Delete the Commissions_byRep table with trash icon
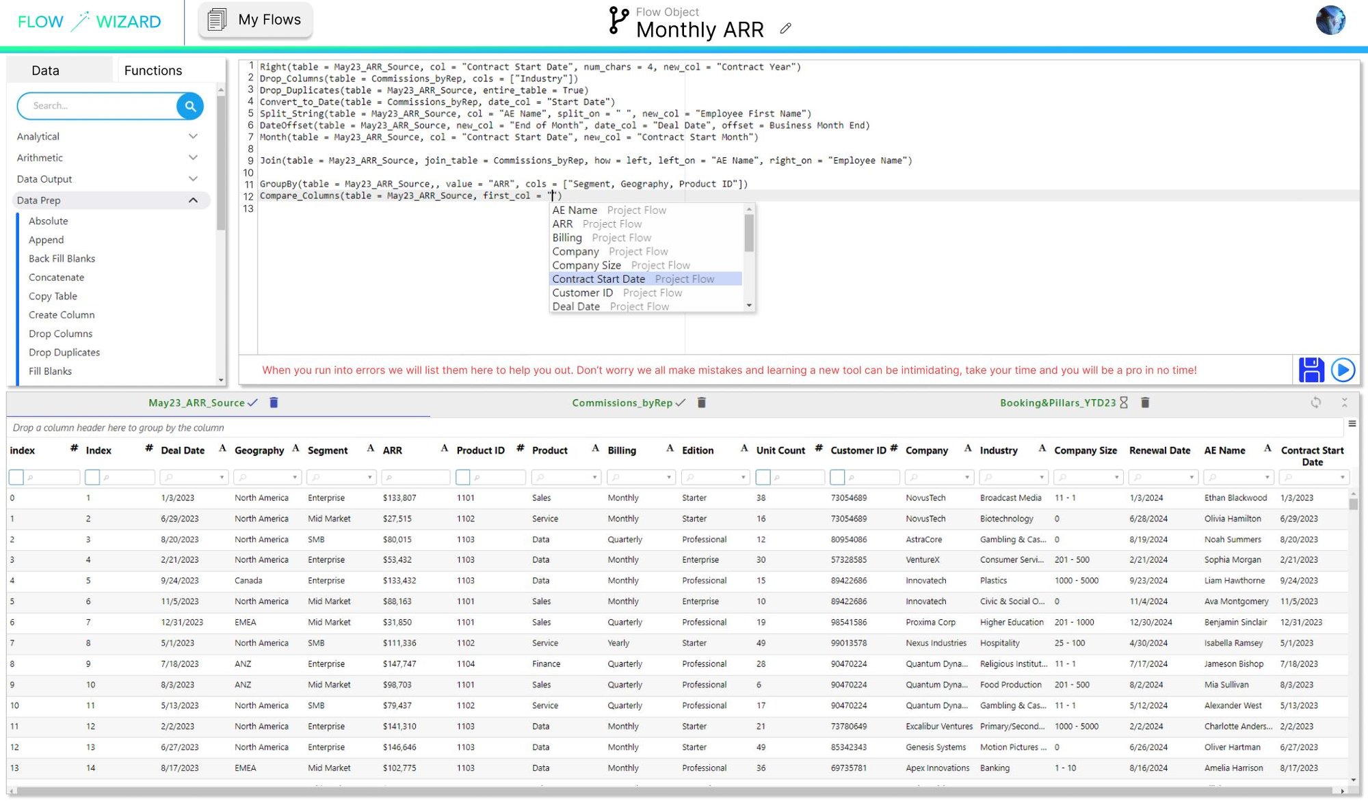Viewport: 1368px width, 801px height. [701, 403]
